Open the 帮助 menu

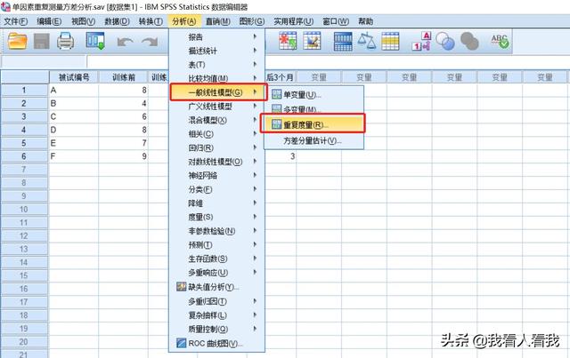pos(366,21)
